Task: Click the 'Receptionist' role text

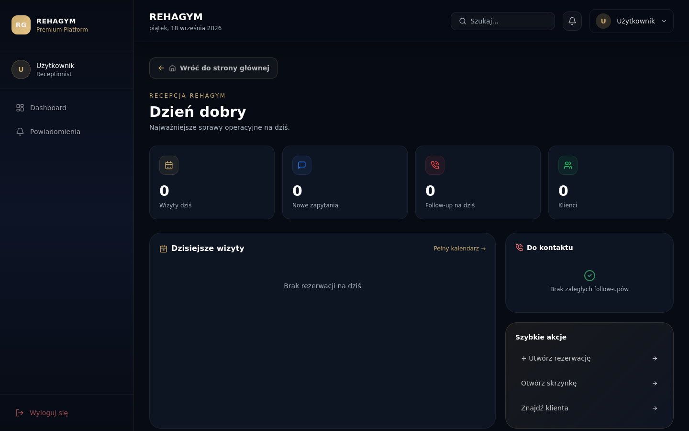Action: point(54,74)
